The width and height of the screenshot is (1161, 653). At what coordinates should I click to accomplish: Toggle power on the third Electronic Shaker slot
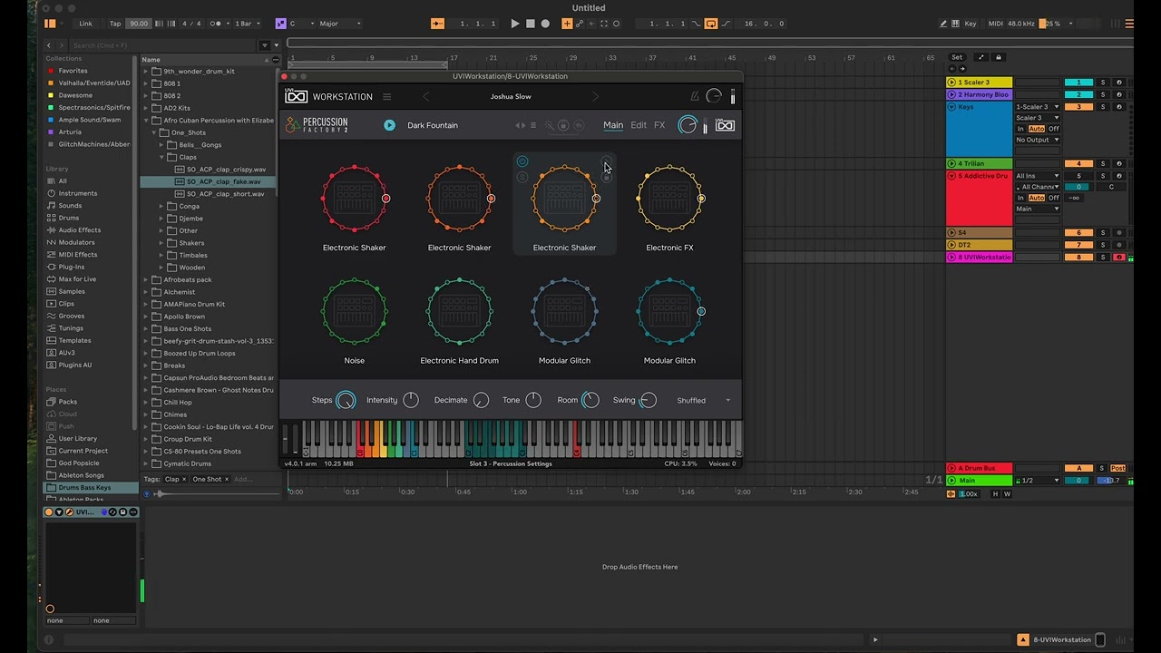[522, 162]
